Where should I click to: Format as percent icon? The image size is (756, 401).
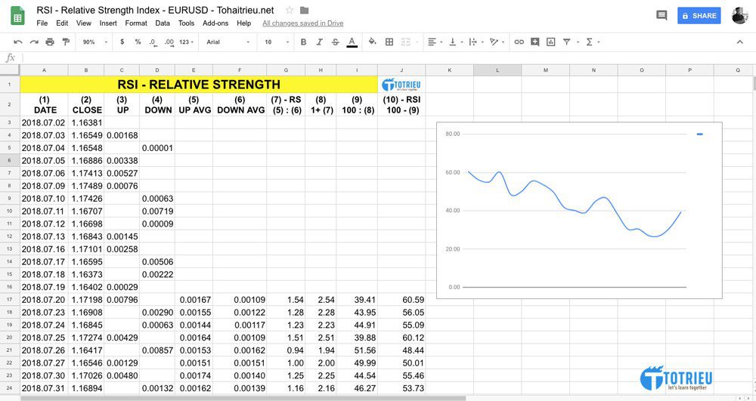pyautogui.click(x=138, y=42)
